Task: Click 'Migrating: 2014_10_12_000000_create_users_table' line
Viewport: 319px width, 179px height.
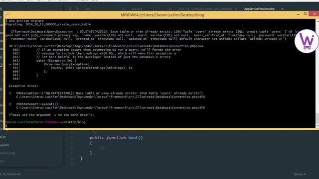Action: point(48,24)
